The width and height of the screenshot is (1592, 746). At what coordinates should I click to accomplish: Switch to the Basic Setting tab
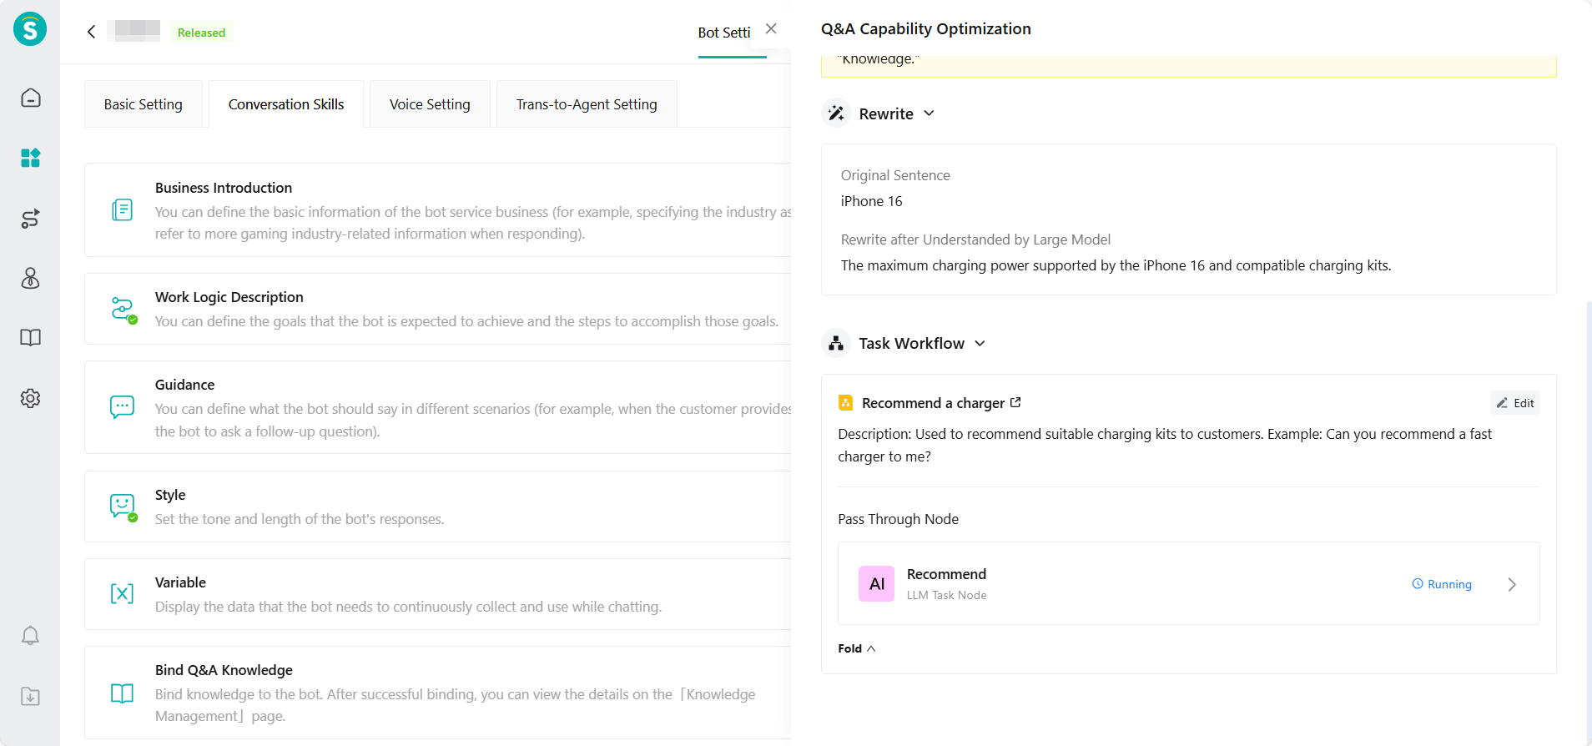[144, 104]
